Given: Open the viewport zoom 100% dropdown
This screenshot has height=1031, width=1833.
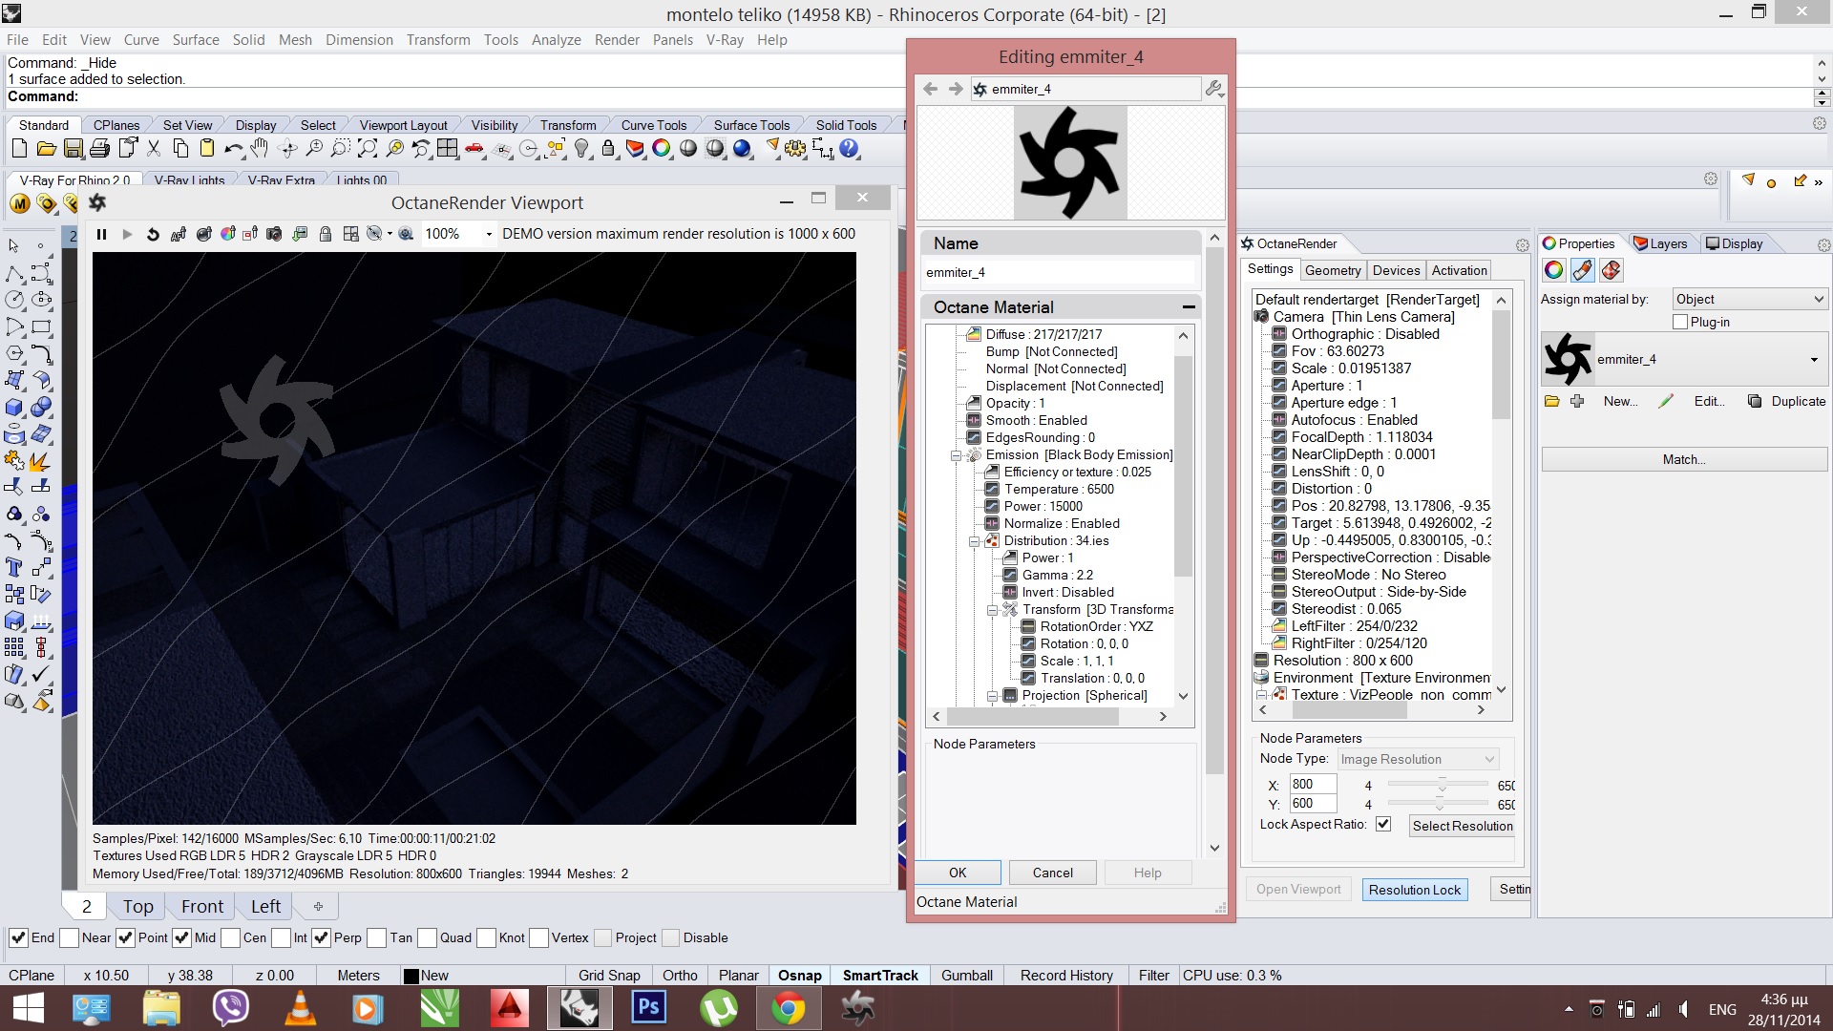Looking at the screenshot, I should (x=489, y=234).
